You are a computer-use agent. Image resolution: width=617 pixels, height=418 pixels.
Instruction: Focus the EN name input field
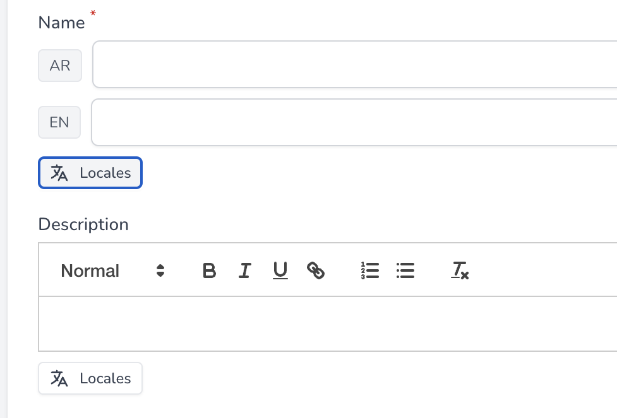pos(354,122)
